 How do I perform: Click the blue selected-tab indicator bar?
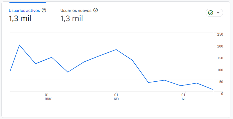[x=27, y=2]
